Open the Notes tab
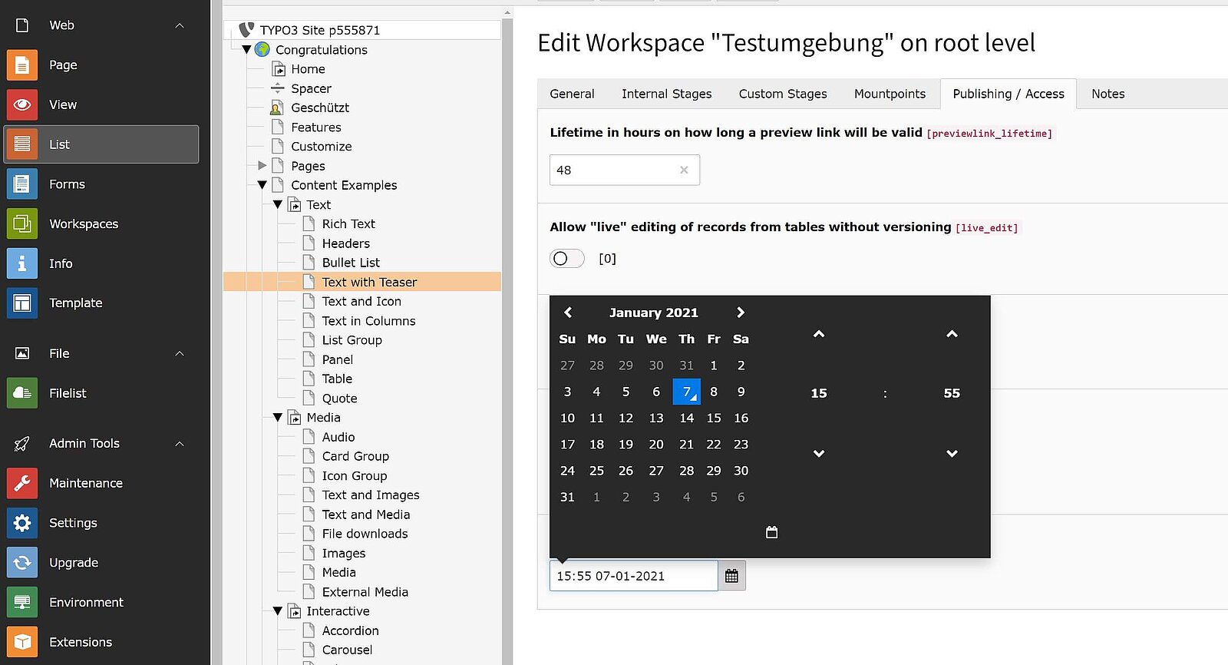 (x=1108, y=94)
